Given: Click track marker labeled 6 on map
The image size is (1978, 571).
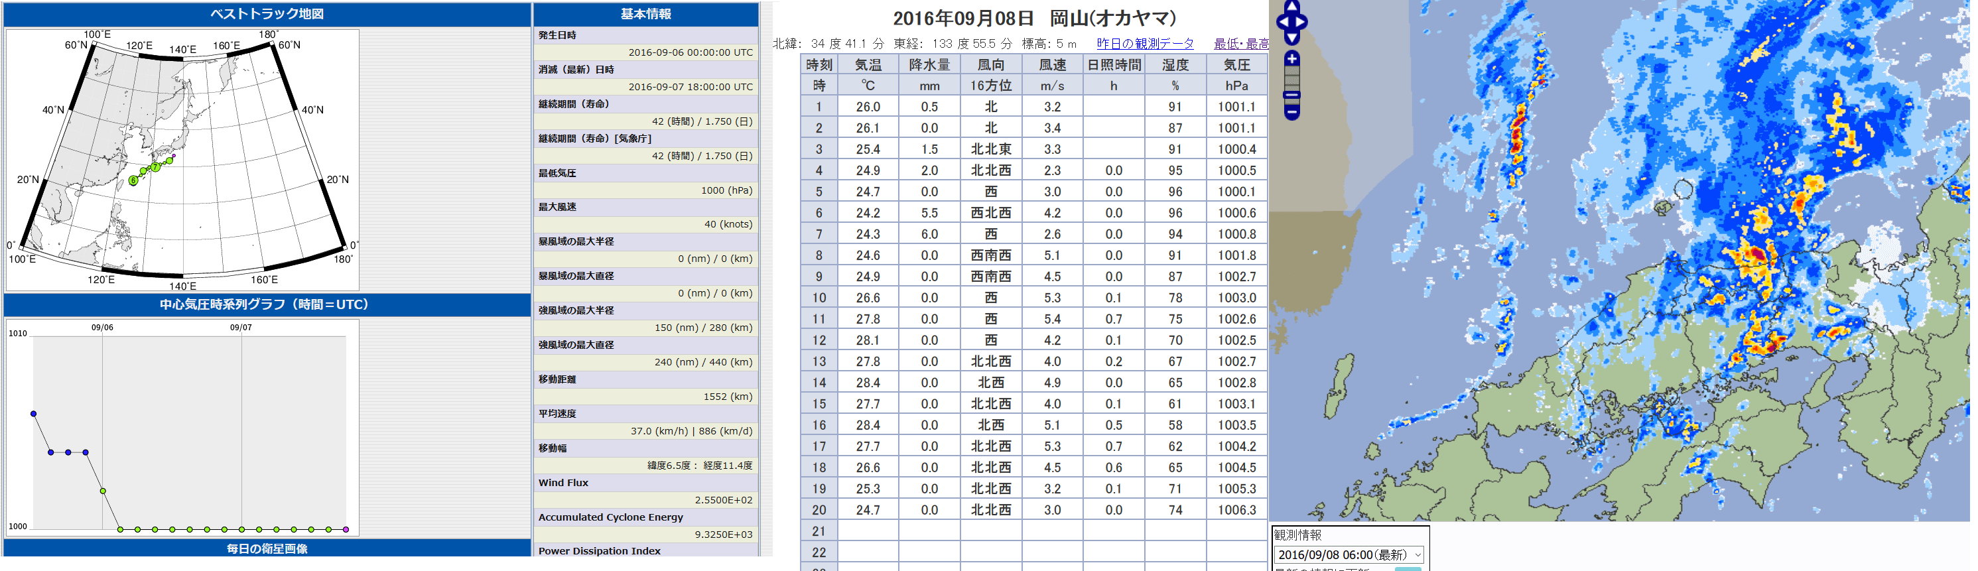Looking at the screenshot, I should pyautogui.click(x=133, y=180).
